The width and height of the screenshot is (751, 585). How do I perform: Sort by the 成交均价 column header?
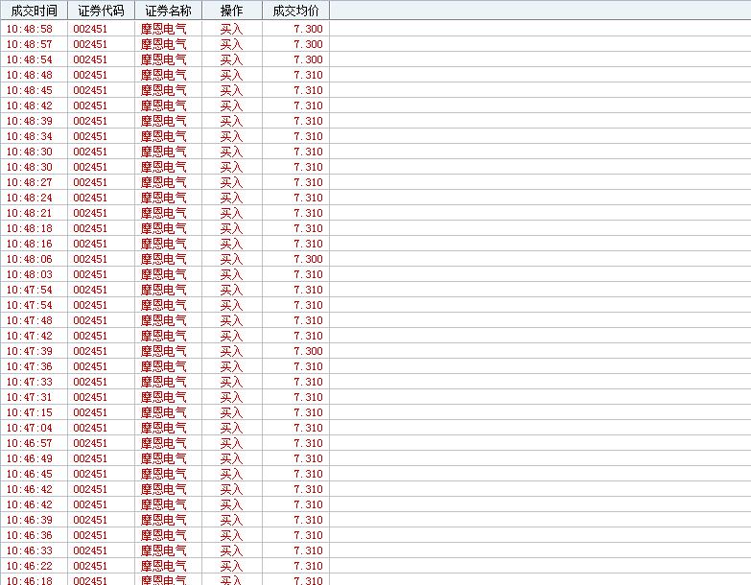click(295, 11)
